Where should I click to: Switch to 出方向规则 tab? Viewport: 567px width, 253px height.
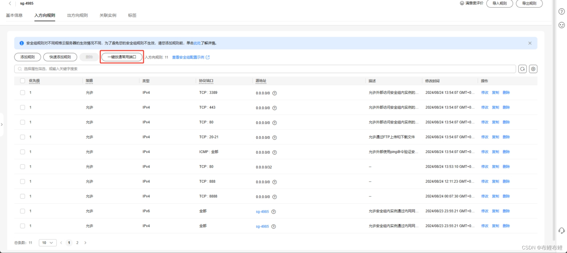click(x=77, y=15)
